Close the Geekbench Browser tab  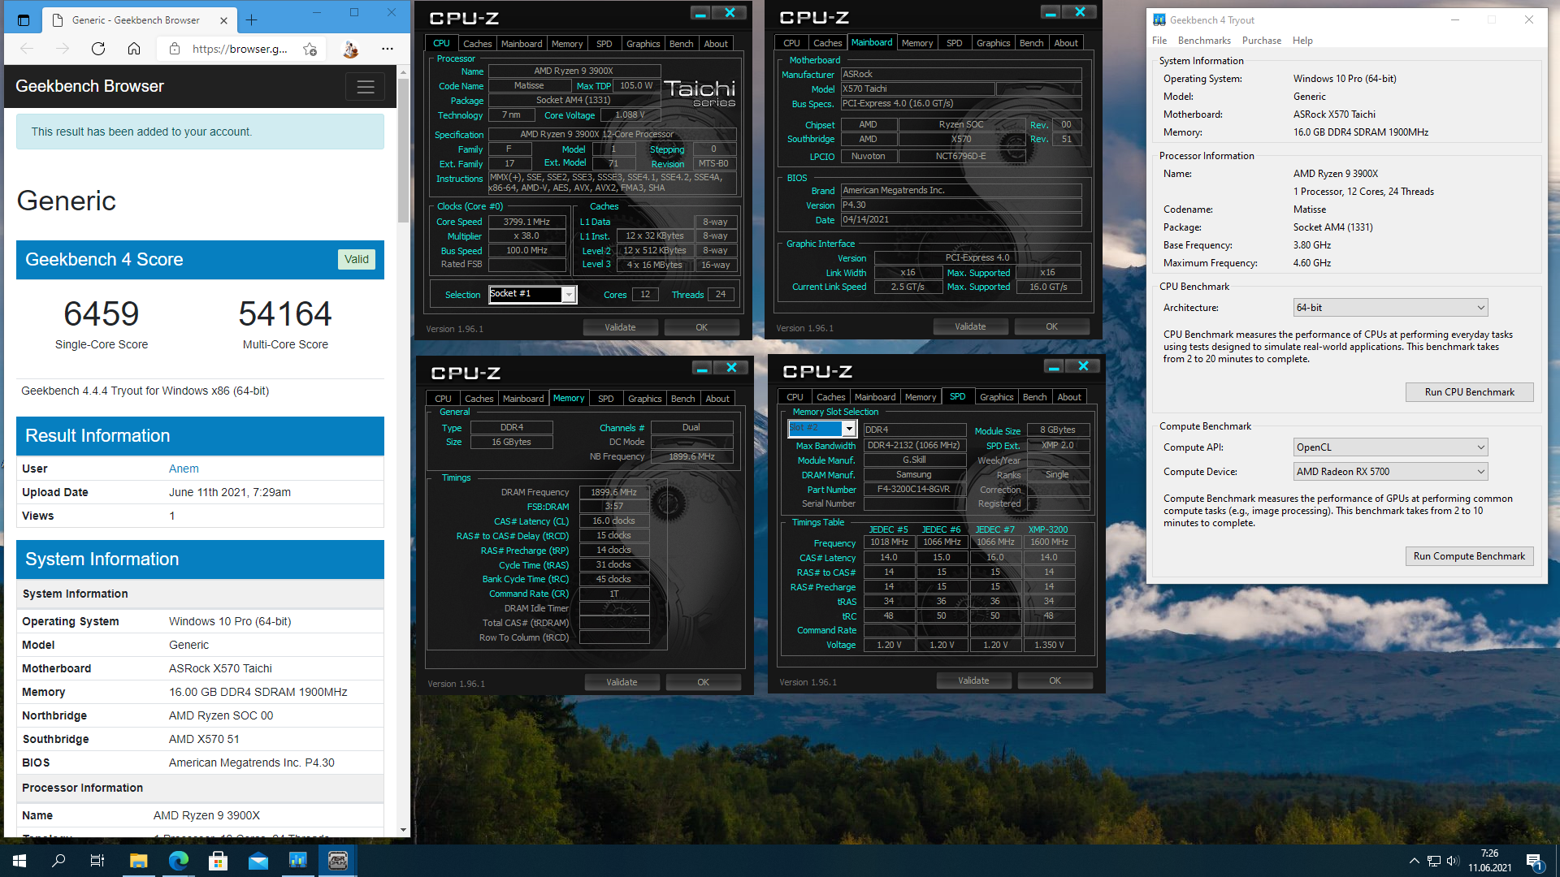pos(224,20)
